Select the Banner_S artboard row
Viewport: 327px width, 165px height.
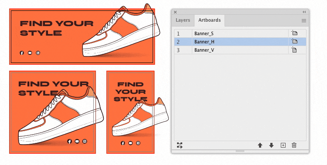tap(240, 33)
